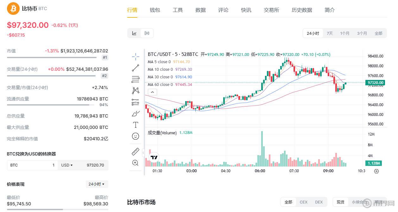Show the 7天 chart timeframe

329,33
